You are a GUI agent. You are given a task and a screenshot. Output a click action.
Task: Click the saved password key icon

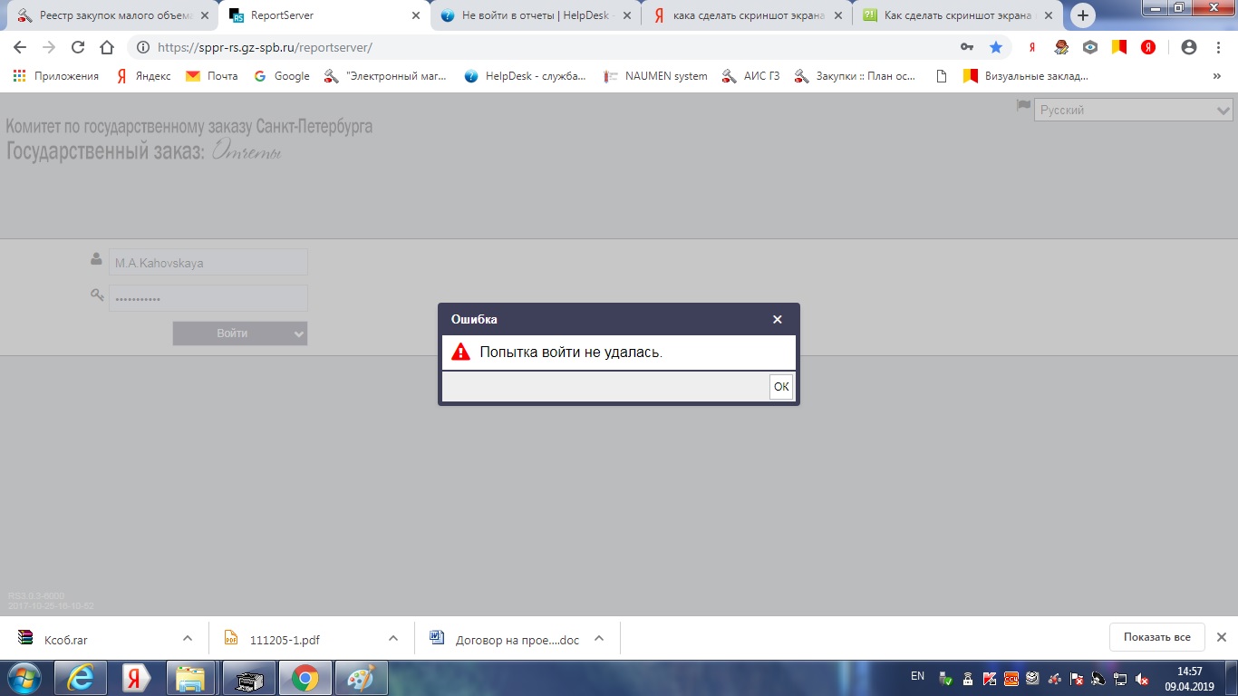(967, 47)
